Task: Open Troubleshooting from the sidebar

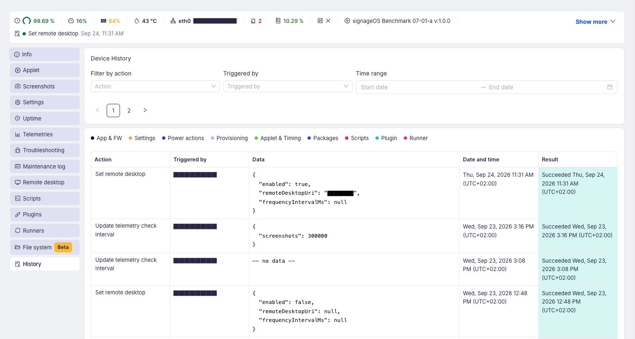Action: [x=45, y=150]
